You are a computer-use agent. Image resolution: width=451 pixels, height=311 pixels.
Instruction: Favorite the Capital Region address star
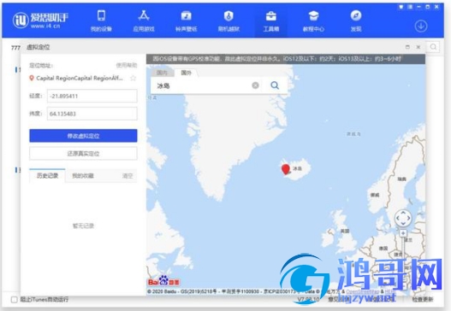tap(133, 78)
